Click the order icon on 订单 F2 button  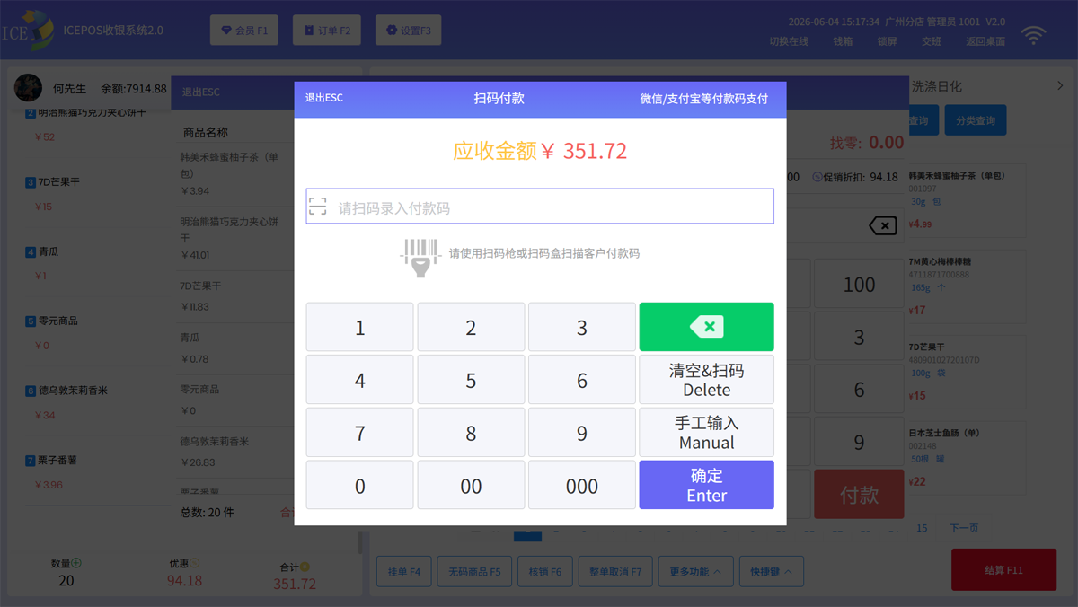pos(309,31)
